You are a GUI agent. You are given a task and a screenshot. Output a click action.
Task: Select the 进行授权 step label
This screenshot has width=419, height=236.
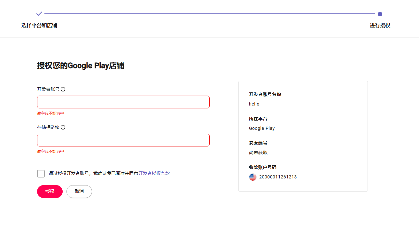380,26
